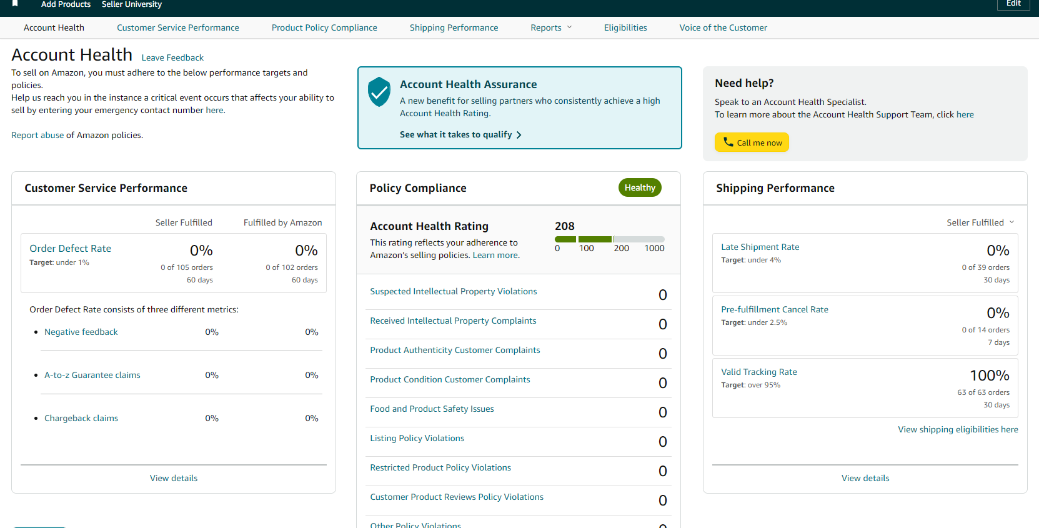Open Pre-fulfillment Cancel Rate link
The width and height of the screenshot is (1039, 528).
(775, 310)
